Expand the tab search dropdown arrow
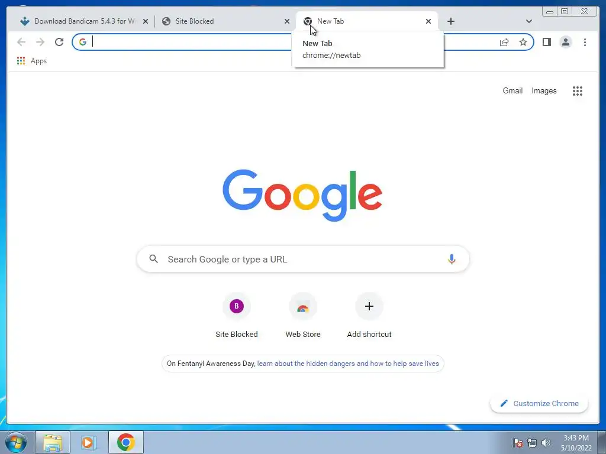606x454 pixels. pyautogui.click(x=528, y=21)
